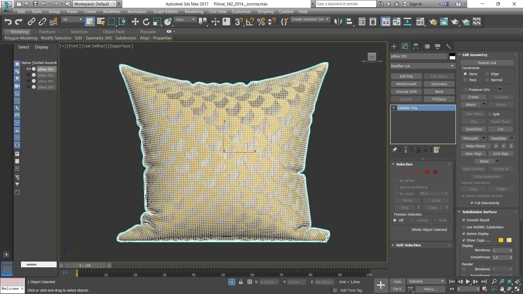Open the Graph Editors menu
This screenshot has height=294, width=523.
pyautogui.click(x=165, y=12)
